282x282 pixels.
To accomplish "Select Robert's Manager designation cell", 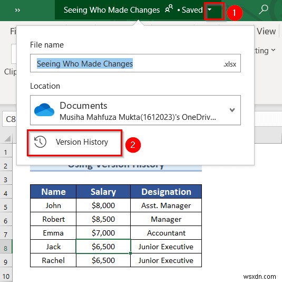I will (x=166, y=219).
